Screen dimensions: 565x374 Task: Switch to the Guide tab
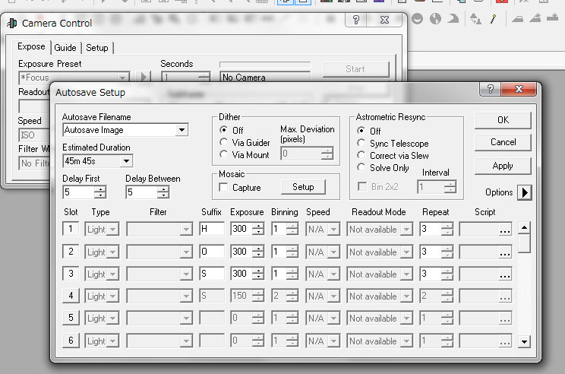[65, 48]
